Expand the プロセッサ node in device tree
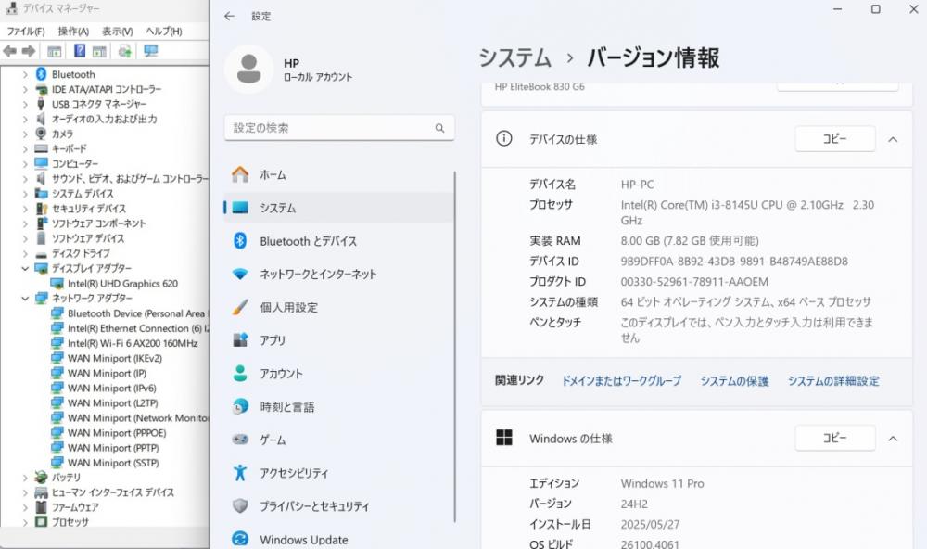The image size is (927, 549). [x=25, y=522]
